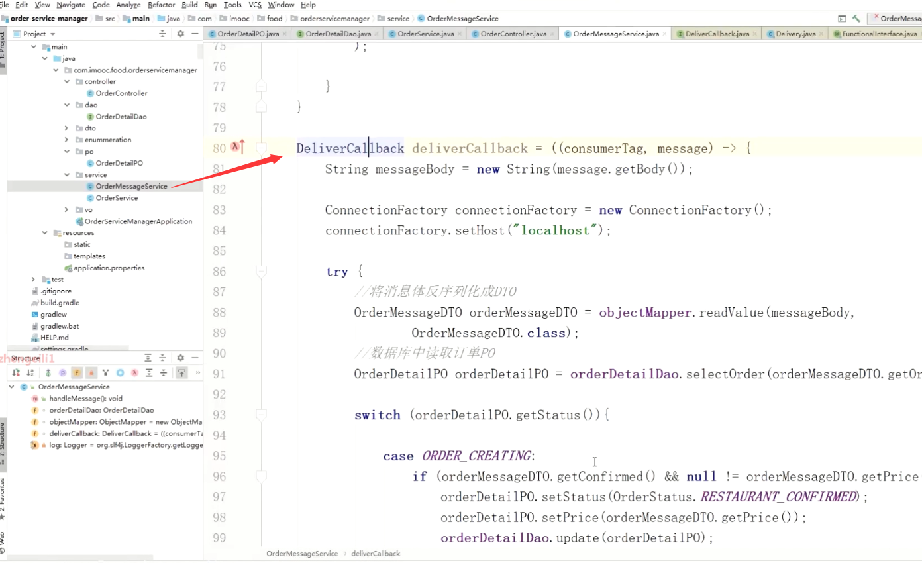922x563 pixels.
Task: Expand the test folder
Action: (34, 280)
